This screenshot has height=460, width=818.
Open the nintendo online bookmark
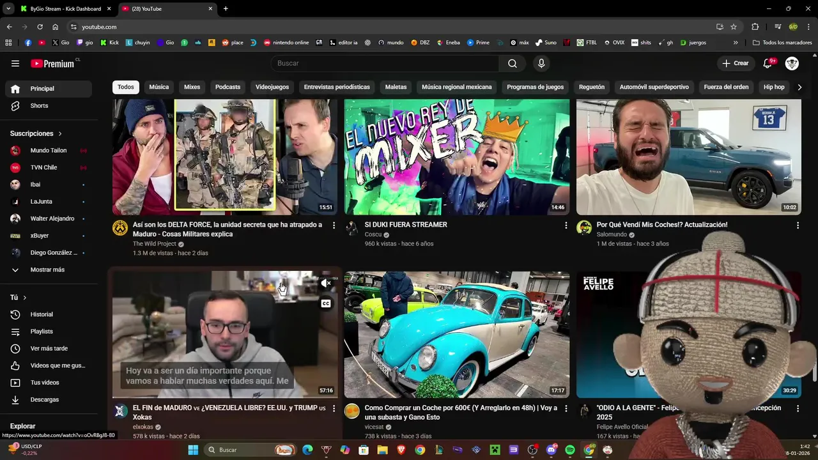tap(286, 43)
